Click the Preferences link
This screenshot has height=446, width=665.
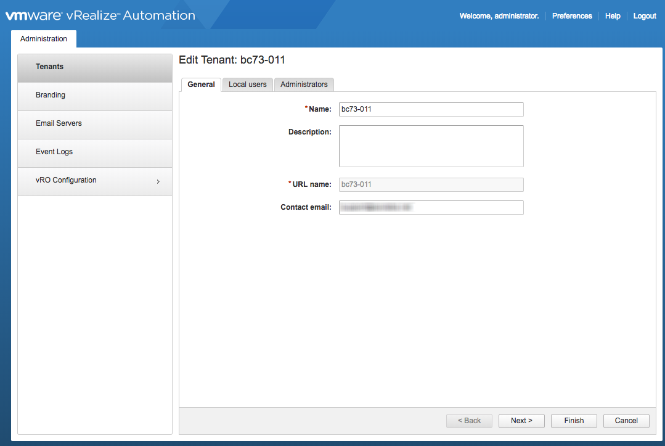pyautogui.click(x=572, y=15)
